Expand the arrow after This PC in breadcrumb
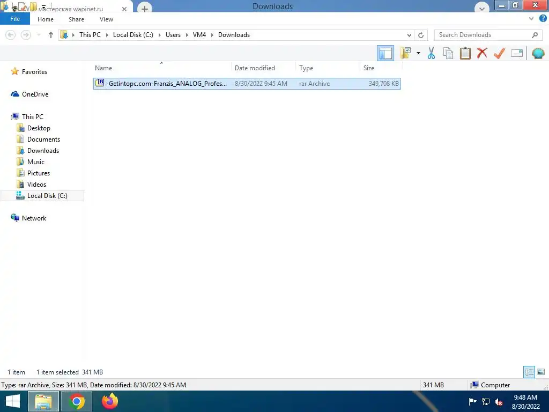549x412 pixels. click(107, 35)
